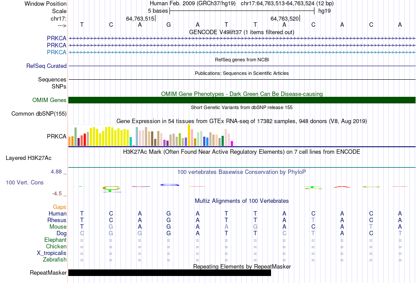Image resolution: width=416 pixels, height=283 pixels.
Task: Click the Layered H3K27Ac track label
Action: (x=28, y=158)
